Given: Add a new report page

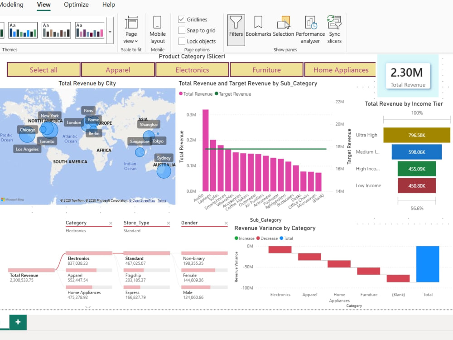Looking at the screenshot, I should [x=18, y=322].
